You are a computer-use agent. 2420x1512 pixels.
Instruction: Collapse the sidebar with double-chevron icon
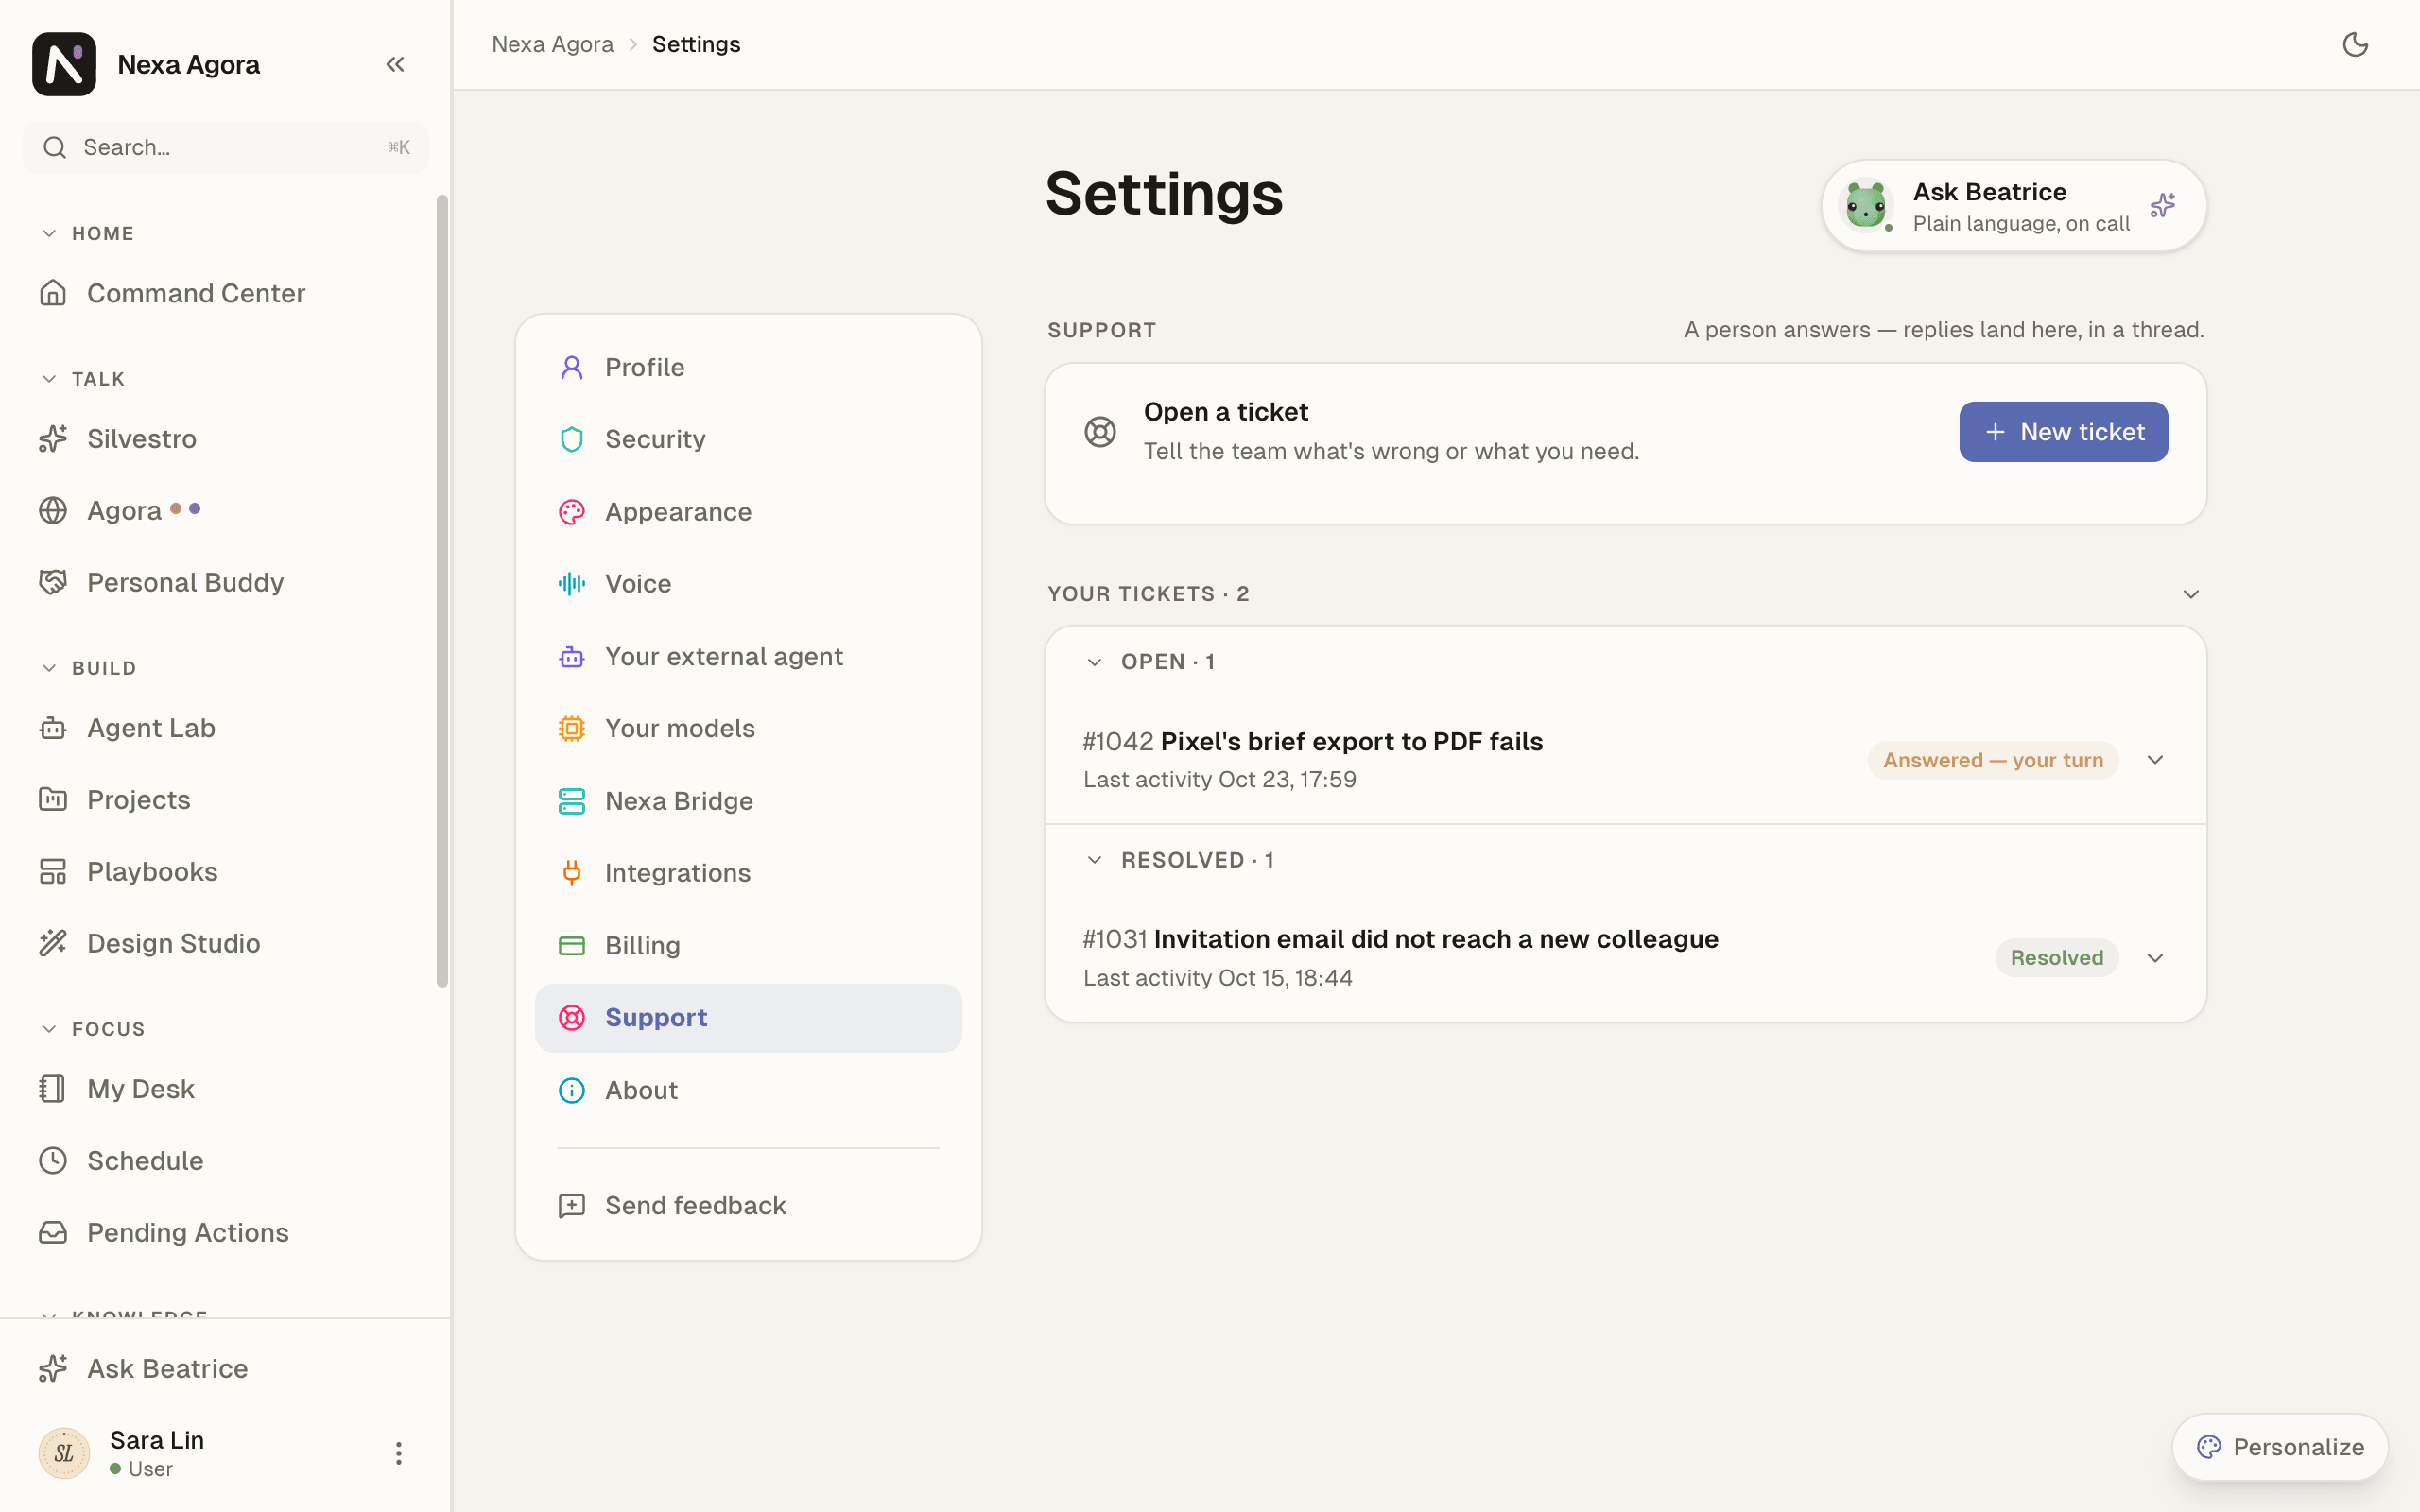tap(395, 65)
